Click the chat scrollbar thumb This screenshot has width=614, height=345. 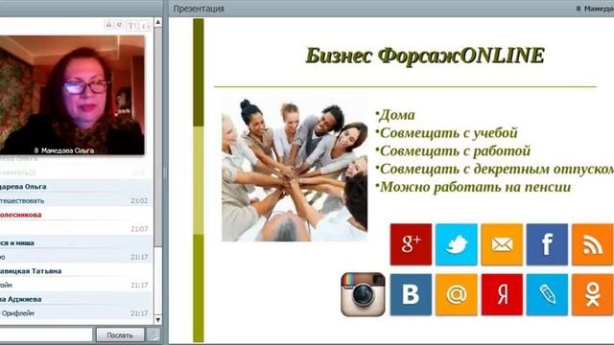click(157, 137)
